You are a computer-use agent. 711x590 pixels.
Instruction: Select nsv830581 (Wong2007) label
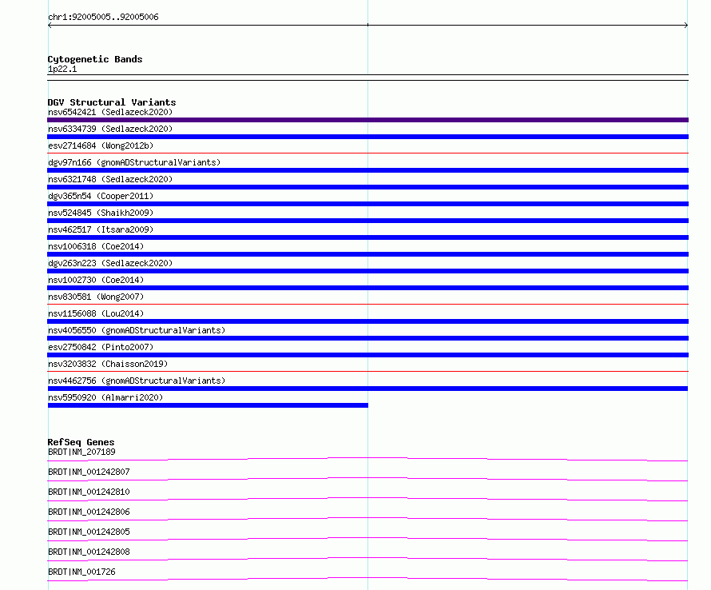tap(96, 297)
